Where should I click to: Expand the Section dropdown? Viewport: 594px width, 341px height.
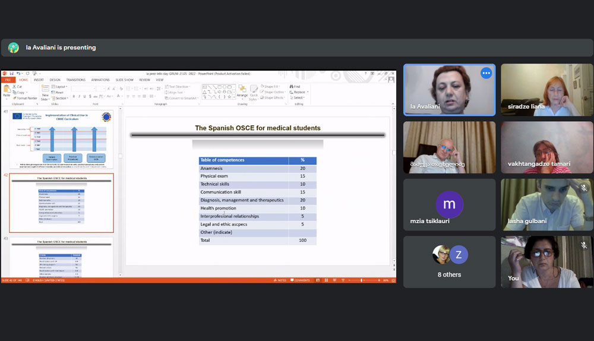click(x=61, y=98)
